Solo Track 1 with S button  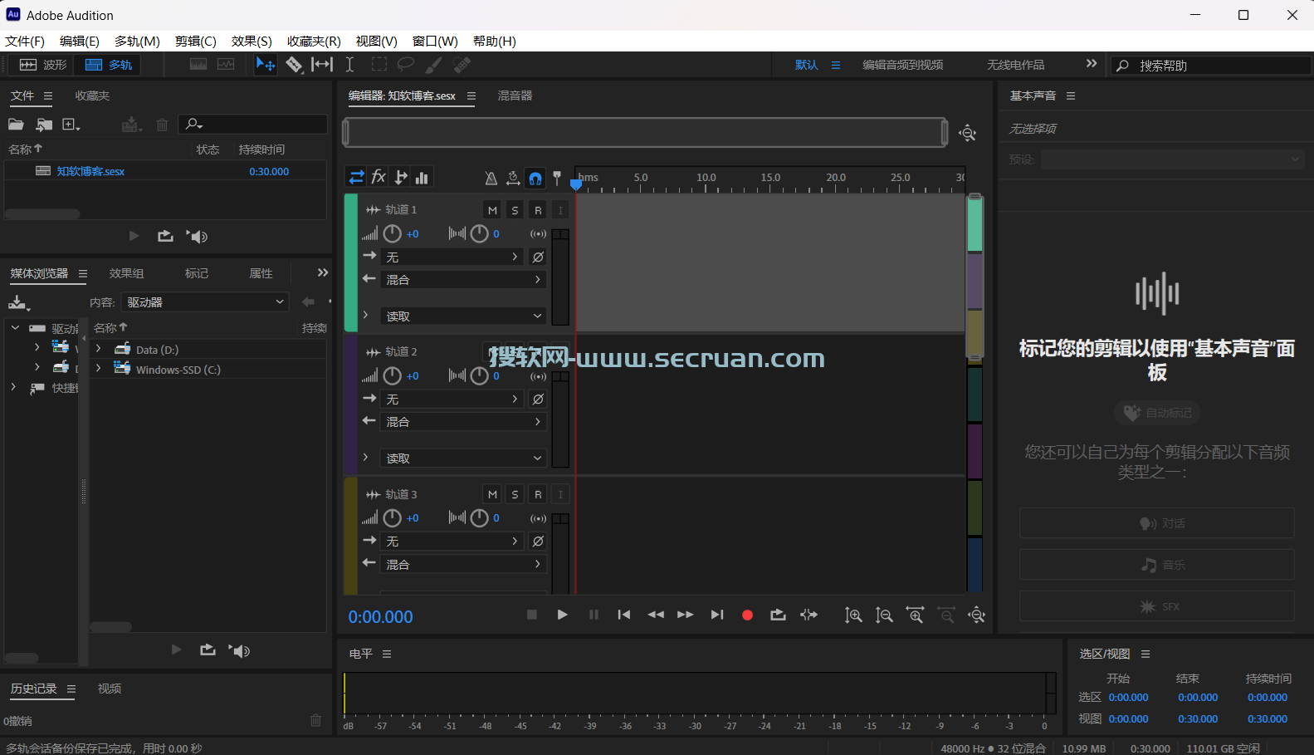pyautogui.click(x=515, y=210)
